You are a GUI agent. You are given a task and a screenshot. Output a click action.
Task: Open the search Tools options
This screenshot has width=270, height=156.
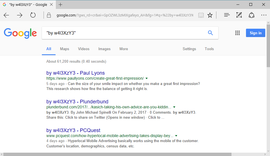(209, 49)
